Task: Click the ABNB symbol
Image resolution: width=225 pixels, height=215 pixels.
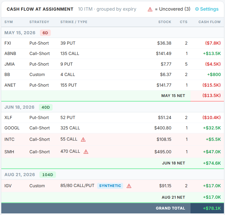Action: pos(10,53)
